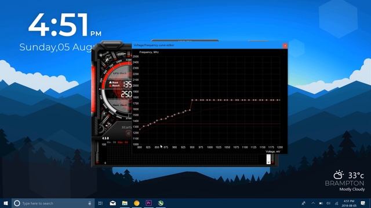371x208 pixels.
Task: Focus the 'Type here to search' box
Action: (53, 203)
